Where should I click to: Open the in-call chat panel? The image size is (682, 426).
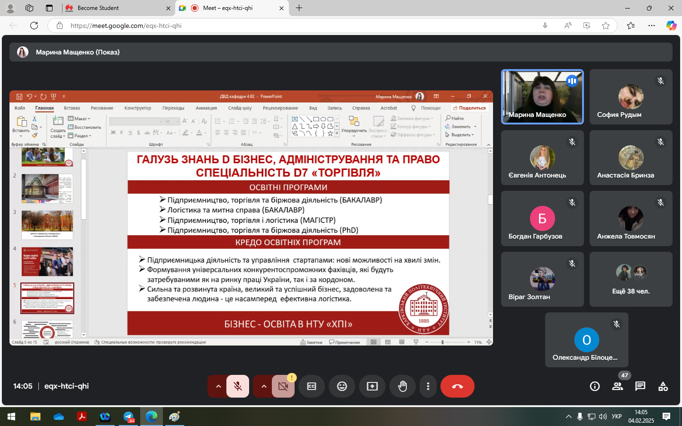640,386
